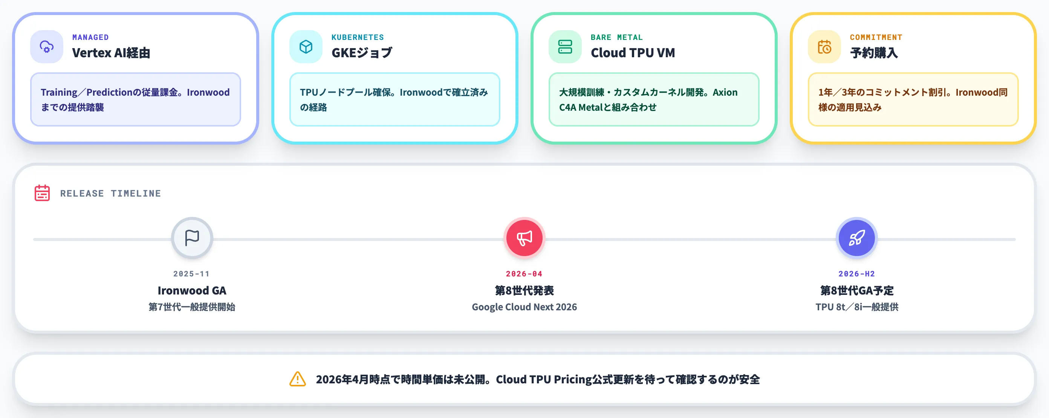Click the megaphone icon above 2026-04
The height and width of the screenshot is (418, 1049).
click(x=524, y=238)
